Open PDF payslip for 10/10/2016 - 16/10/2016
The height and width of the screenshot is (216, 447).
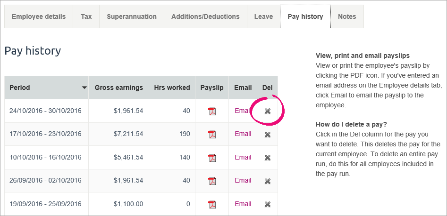coord(212,158)
